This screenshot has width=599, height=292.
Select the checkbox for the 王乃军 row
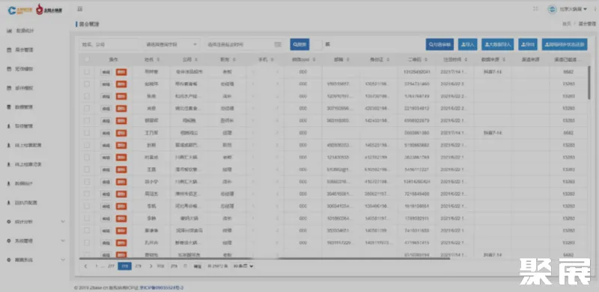(x=87, y=133)
